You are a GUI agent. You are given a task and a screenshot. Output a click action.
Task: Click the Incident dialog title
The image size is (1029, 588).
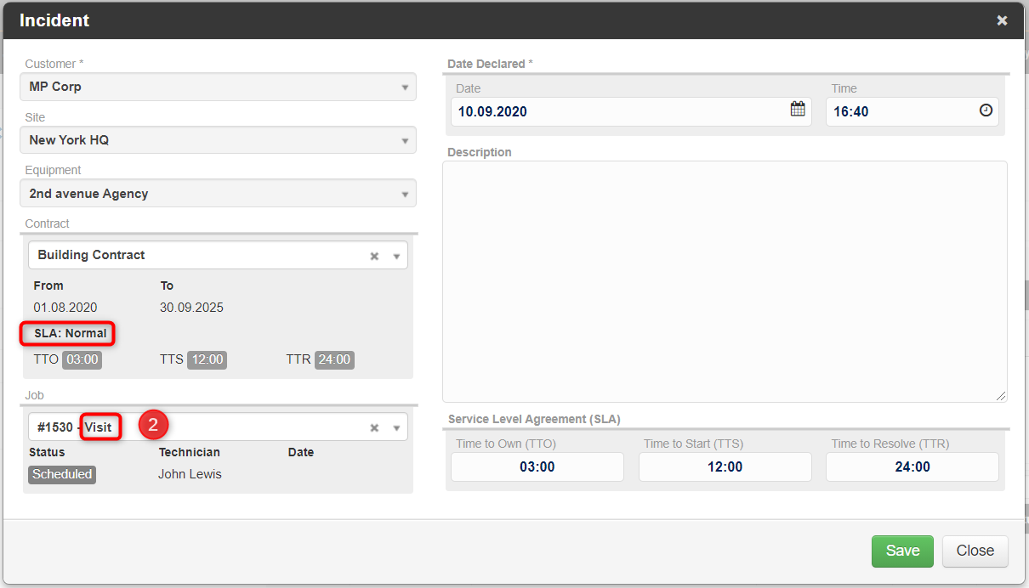tap(54, 20)
